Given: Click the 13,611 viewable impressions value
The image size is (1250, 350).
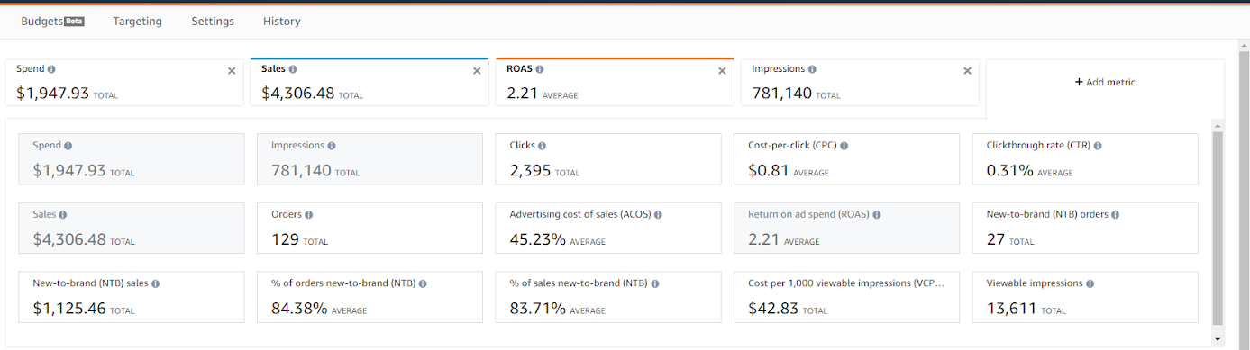Looking at the screenshot, I should click(x=1011, y=309).
